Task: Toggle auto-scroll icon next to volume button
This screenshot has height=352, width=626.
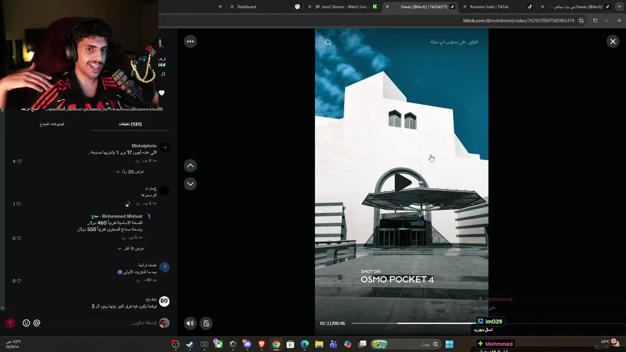Action: 206,323
